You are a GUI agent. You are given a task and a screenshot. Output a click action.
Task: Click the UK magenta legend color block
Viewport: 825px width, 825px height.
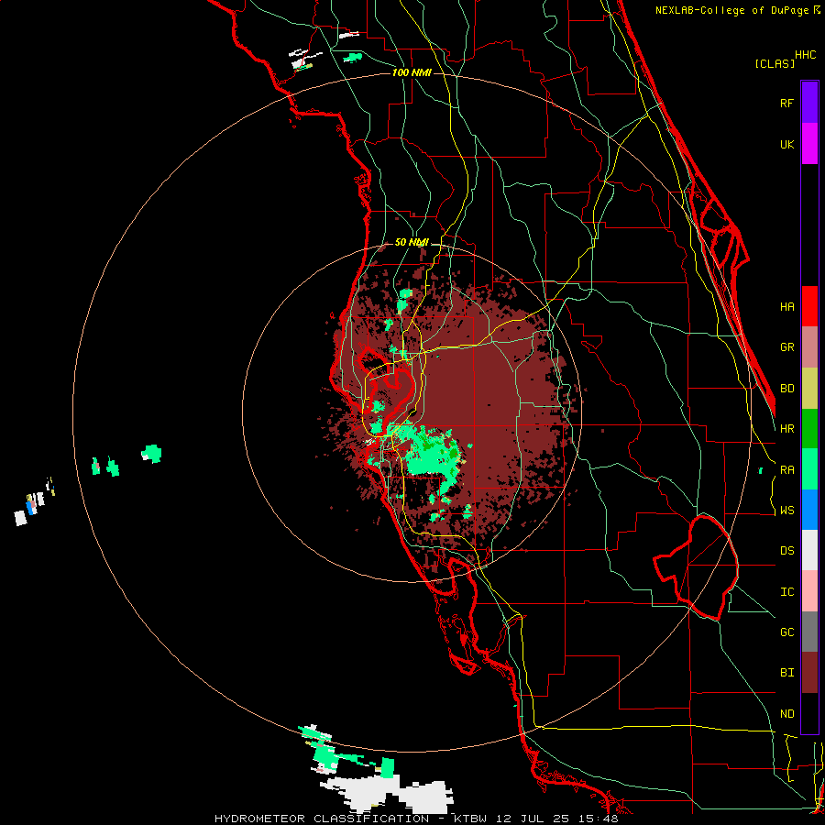click(809, 144)
